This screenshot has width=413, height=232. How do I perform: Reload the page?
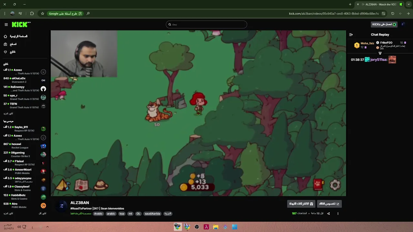(393, 14)
